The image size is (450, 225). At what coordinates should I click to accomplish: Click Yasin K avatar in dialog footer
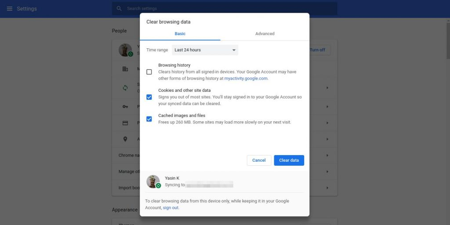click(x=153, y=181)
